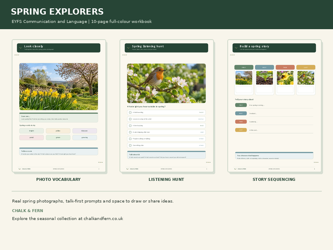Select the bee on flower picture in THEN card

(x=285, y=77)
